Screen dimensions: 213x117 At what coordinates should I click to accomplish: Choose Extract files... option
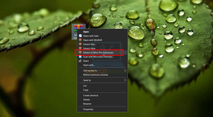click(102, 44)
